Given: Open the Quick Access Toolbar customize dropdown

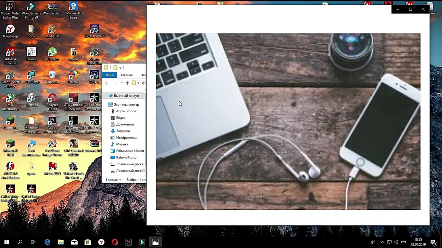Looking at the screenshot, I should coord(120,68).
